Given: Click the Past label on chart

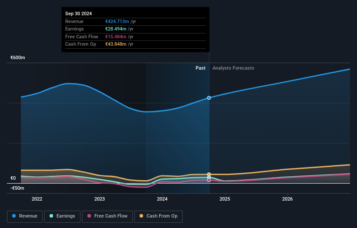Looking at the screenshot, I should point(200,68).
